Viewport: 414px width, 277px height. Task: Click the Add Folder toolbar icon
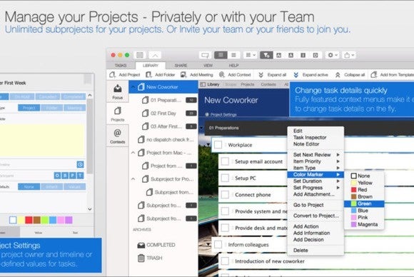pyautogui.click(x=148, y=75)
